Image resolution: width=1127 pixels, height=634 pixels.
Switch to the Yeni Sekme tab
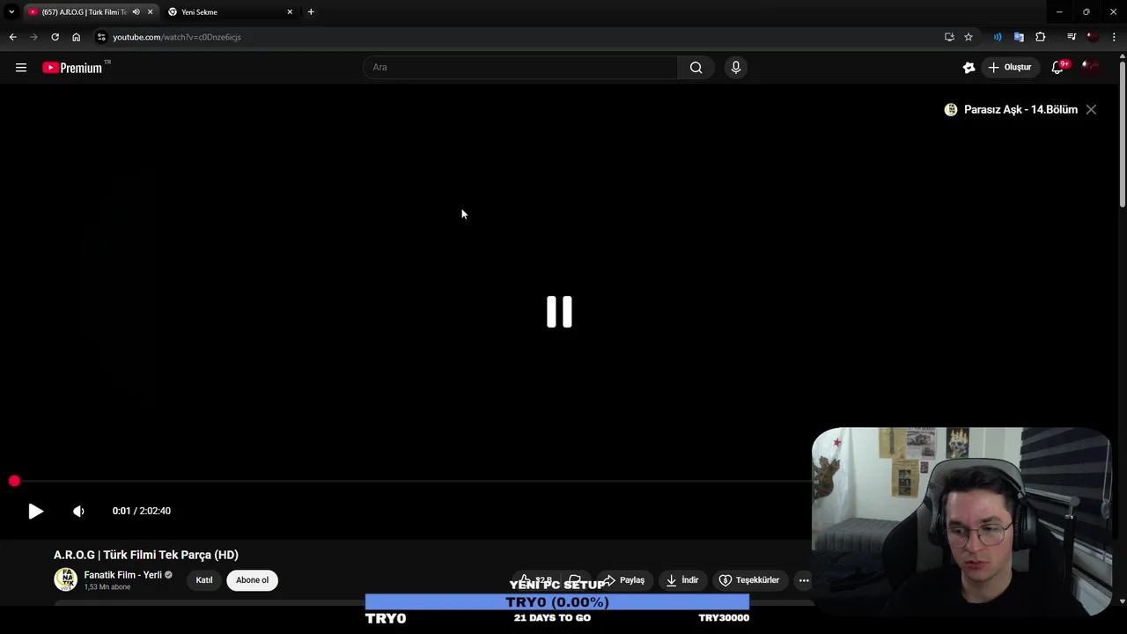pyautogui.click(x=231, y=12)
